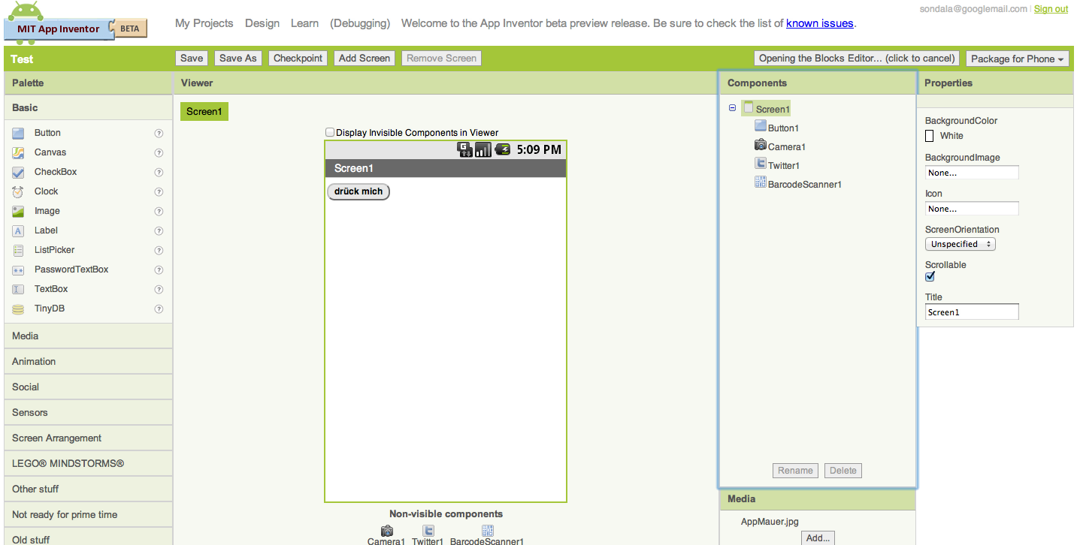
Task: Expand the Social palette section
Action: pos(89,387)
